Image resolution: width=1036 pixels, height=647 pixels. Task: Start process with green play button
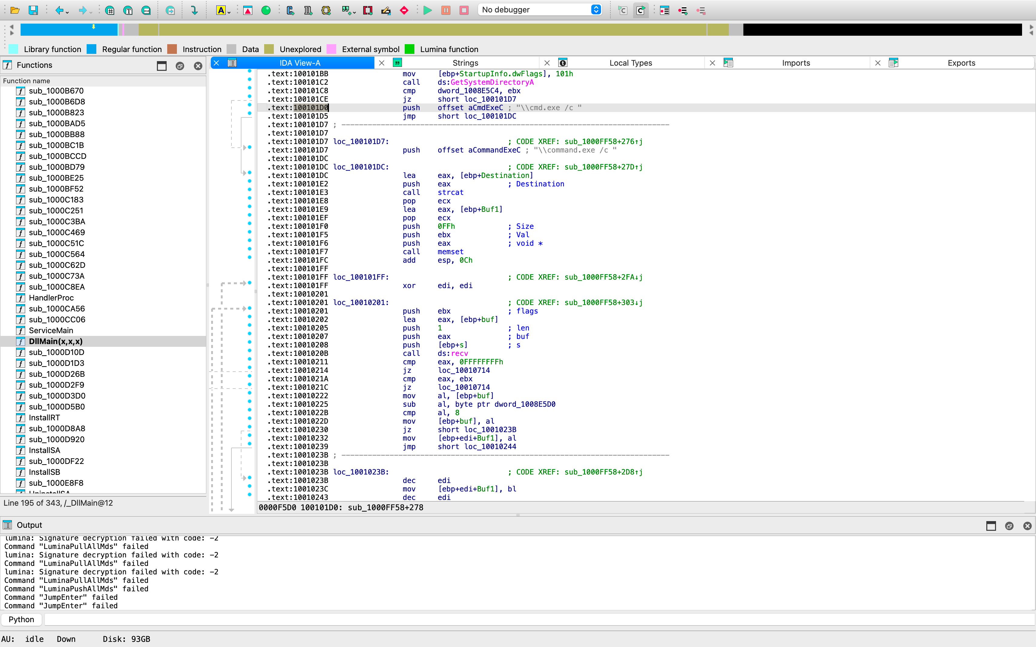coord(427,10)
